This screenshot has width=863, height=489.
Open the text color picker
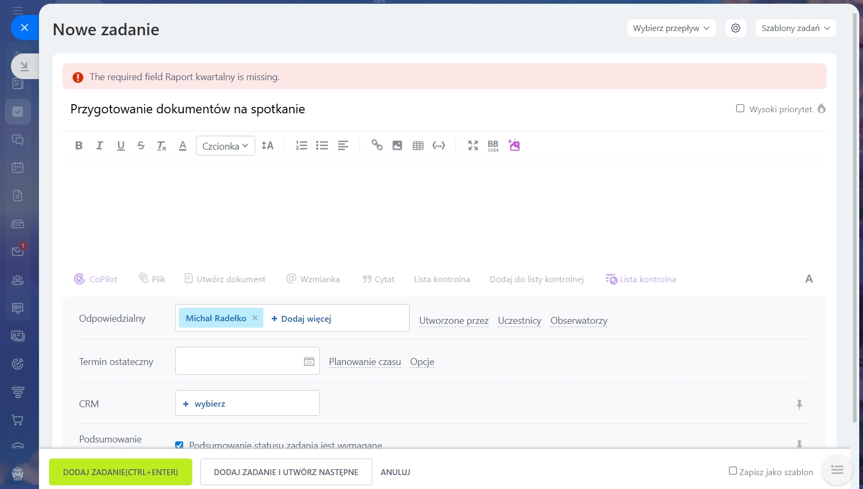click(183, 145)
